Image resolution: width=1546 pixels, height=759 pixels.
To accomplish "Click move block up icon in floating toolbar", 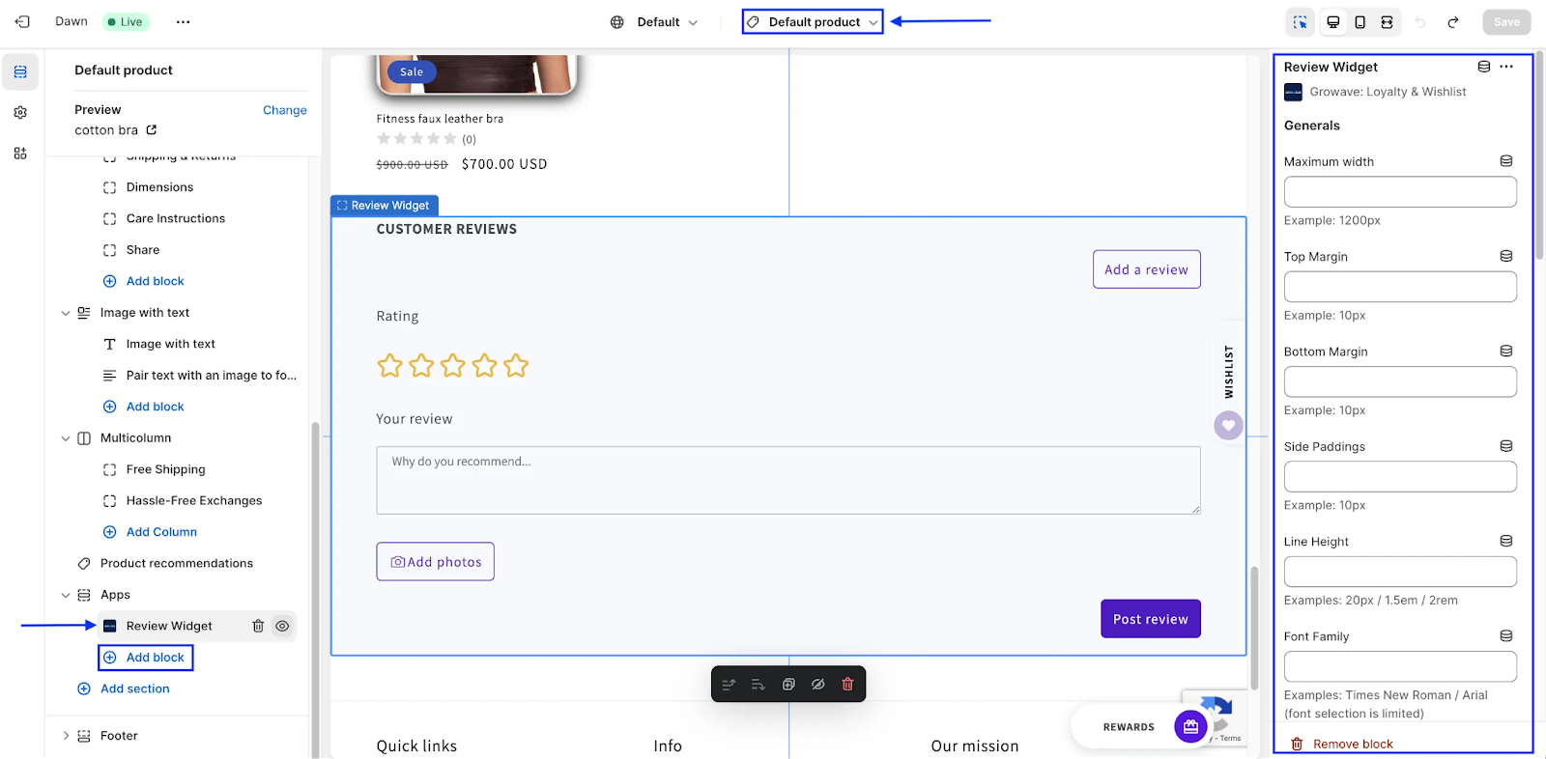I will (x=729, y=685).
